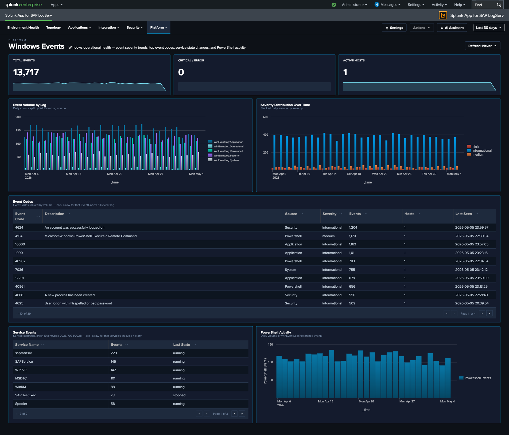Expand the Security navigation menu
The image size is (509, 435).
134,28
